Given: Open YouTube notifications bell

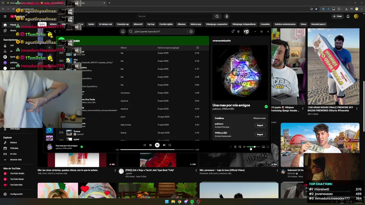Looking at the screenshot, I should [348, 16].
